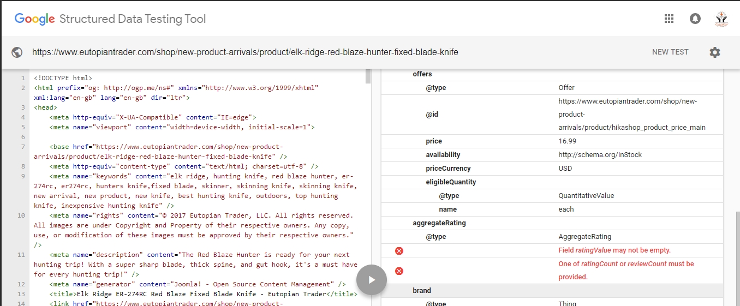Select the eligibleQuantity row
The width and height of the screenshot is (740, 306).
click(552, 182)
